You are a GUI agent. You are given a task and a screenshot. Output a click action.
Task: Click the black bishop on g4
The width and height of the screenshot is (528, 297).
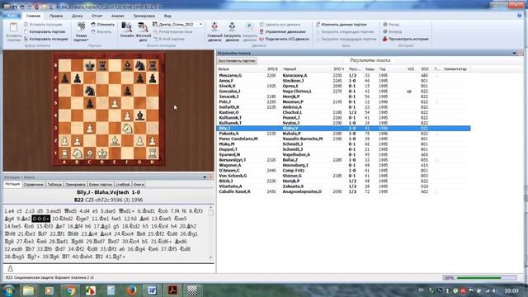pyautogui.click(x=139, y=115)
